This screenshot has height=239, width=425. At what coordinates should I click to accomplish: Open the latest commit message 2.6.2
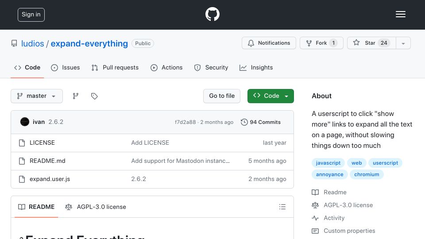(x=56, y=122)
